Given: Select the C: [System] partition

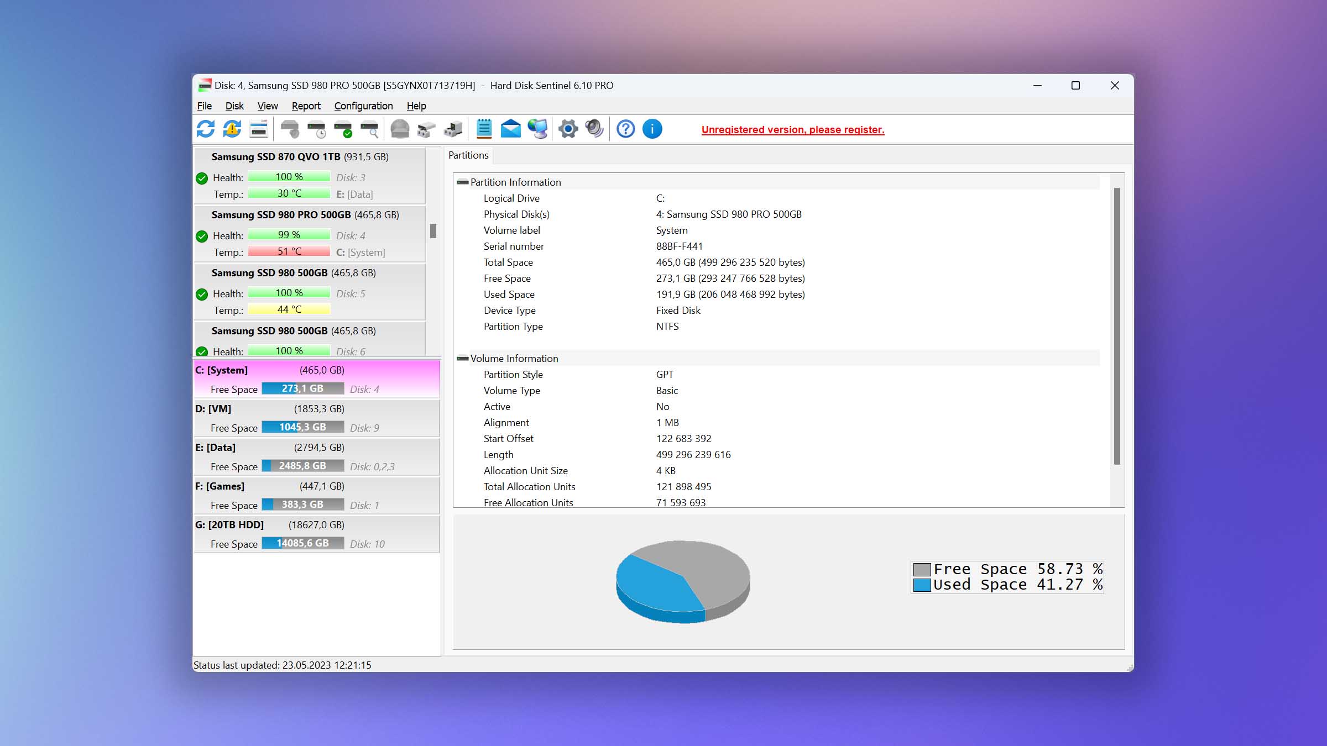Looking at the screenshot, I should tap(317, 379).
